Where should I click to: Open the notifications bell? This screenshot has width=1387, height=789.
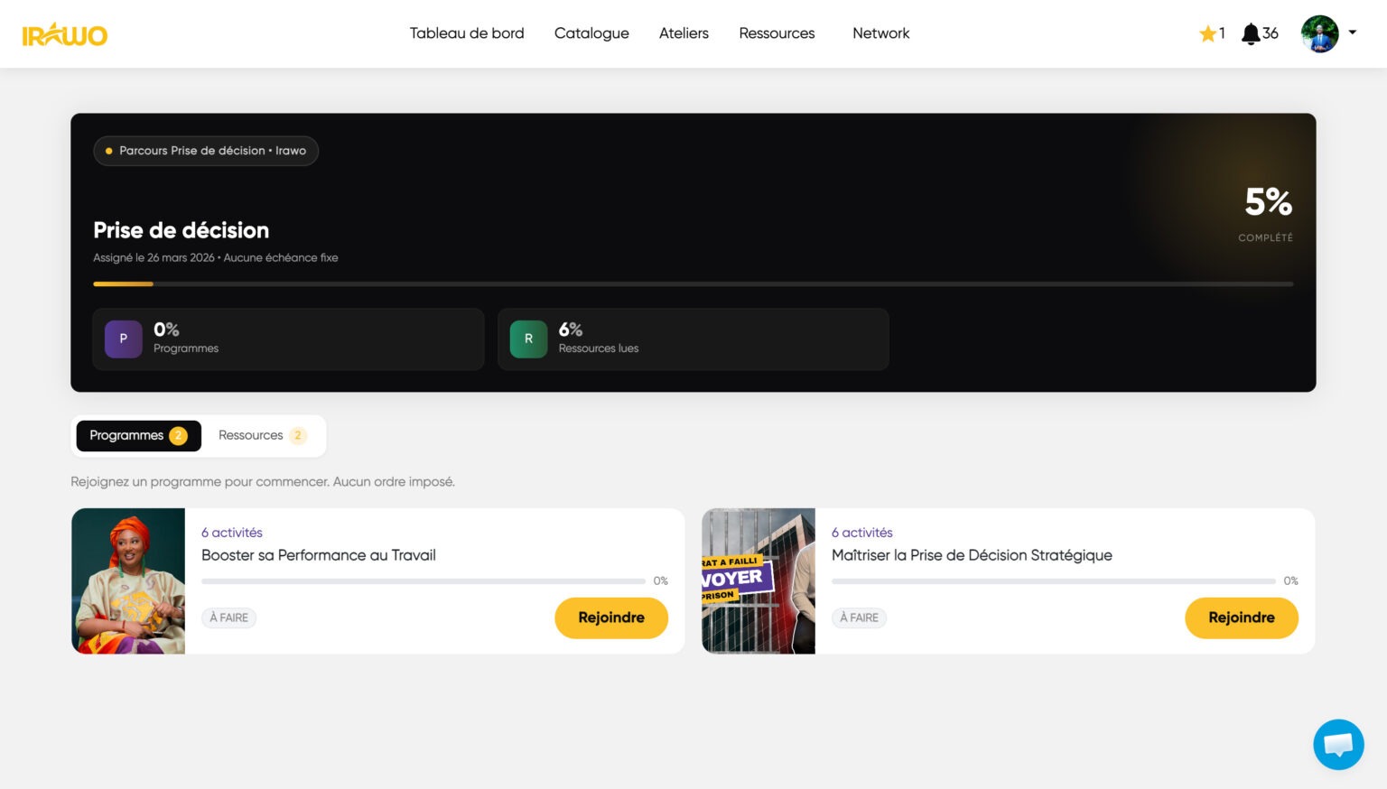[1251, 34]
